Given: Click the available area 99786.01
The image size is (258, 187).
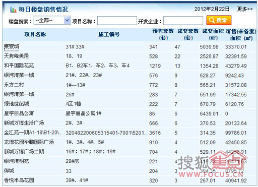Looking at the screenshot, I should [236, 133].
